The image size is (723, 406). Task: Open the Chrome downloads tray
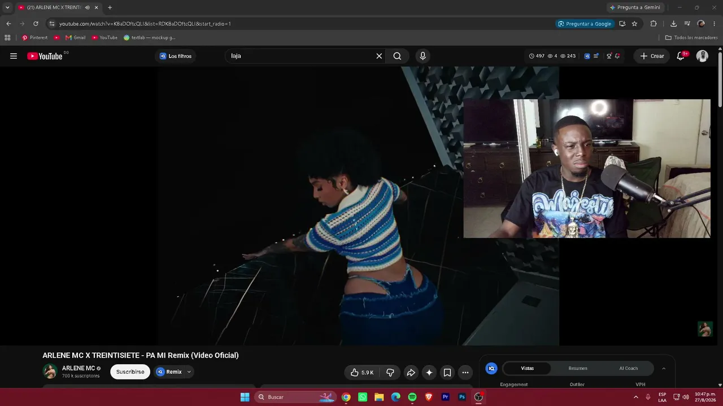(x=673, y=24)
